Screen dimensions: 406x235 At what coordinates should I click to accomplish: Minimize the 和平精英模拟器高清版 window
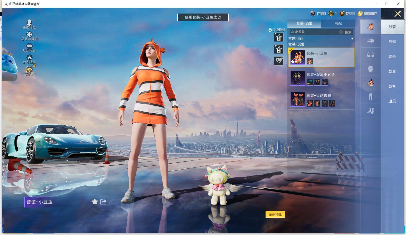[x=375, y=4]
